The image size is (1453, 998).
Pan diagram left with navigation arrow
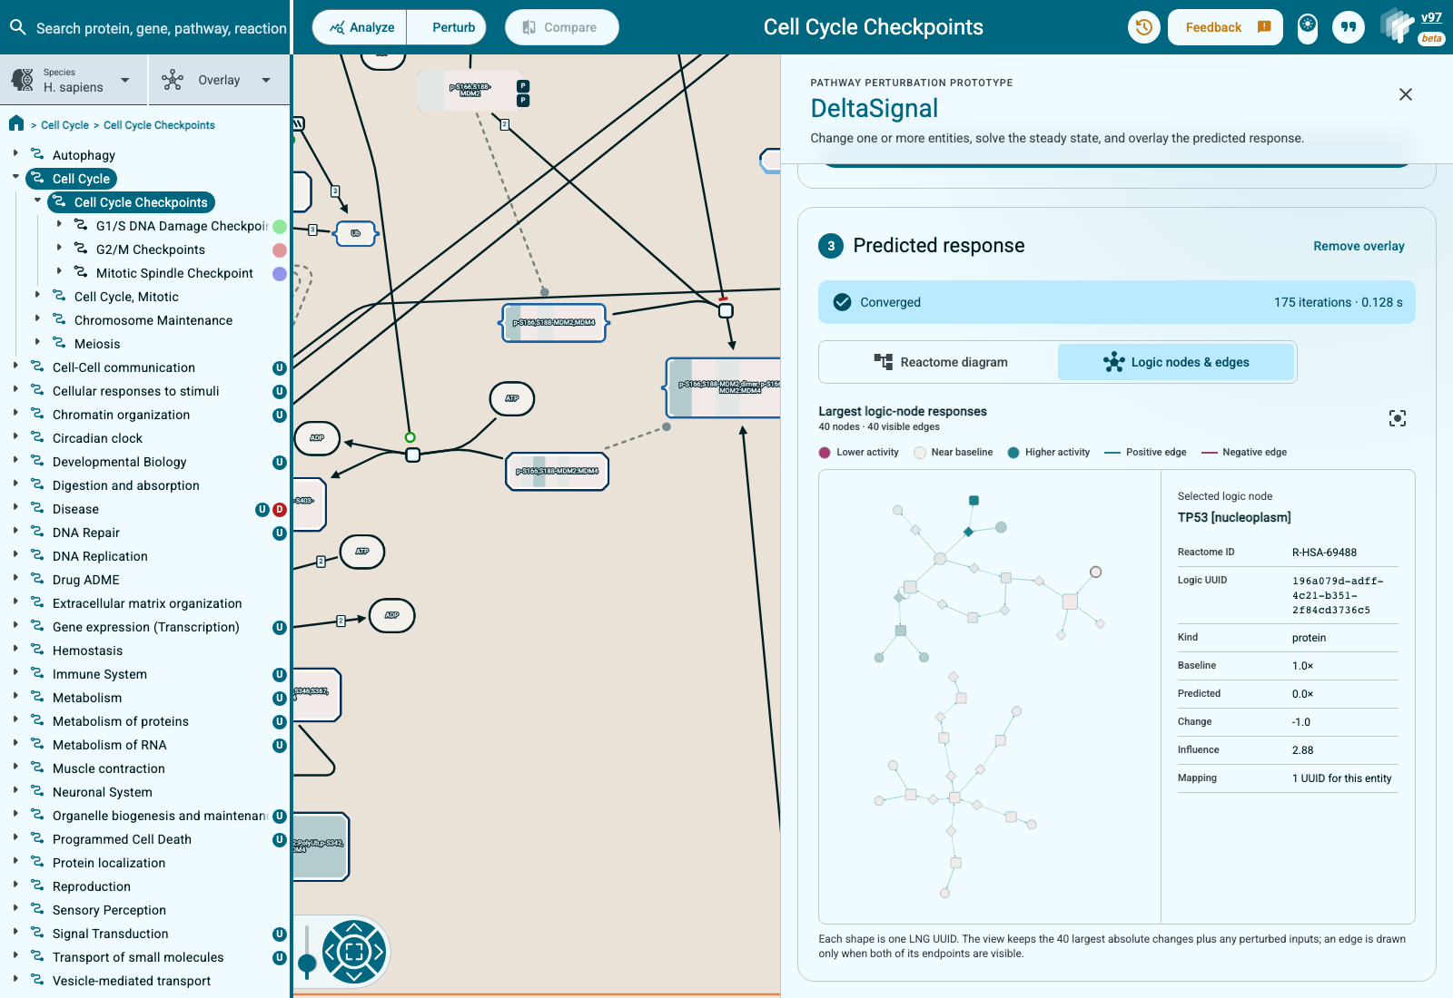(x=331, y=952)
